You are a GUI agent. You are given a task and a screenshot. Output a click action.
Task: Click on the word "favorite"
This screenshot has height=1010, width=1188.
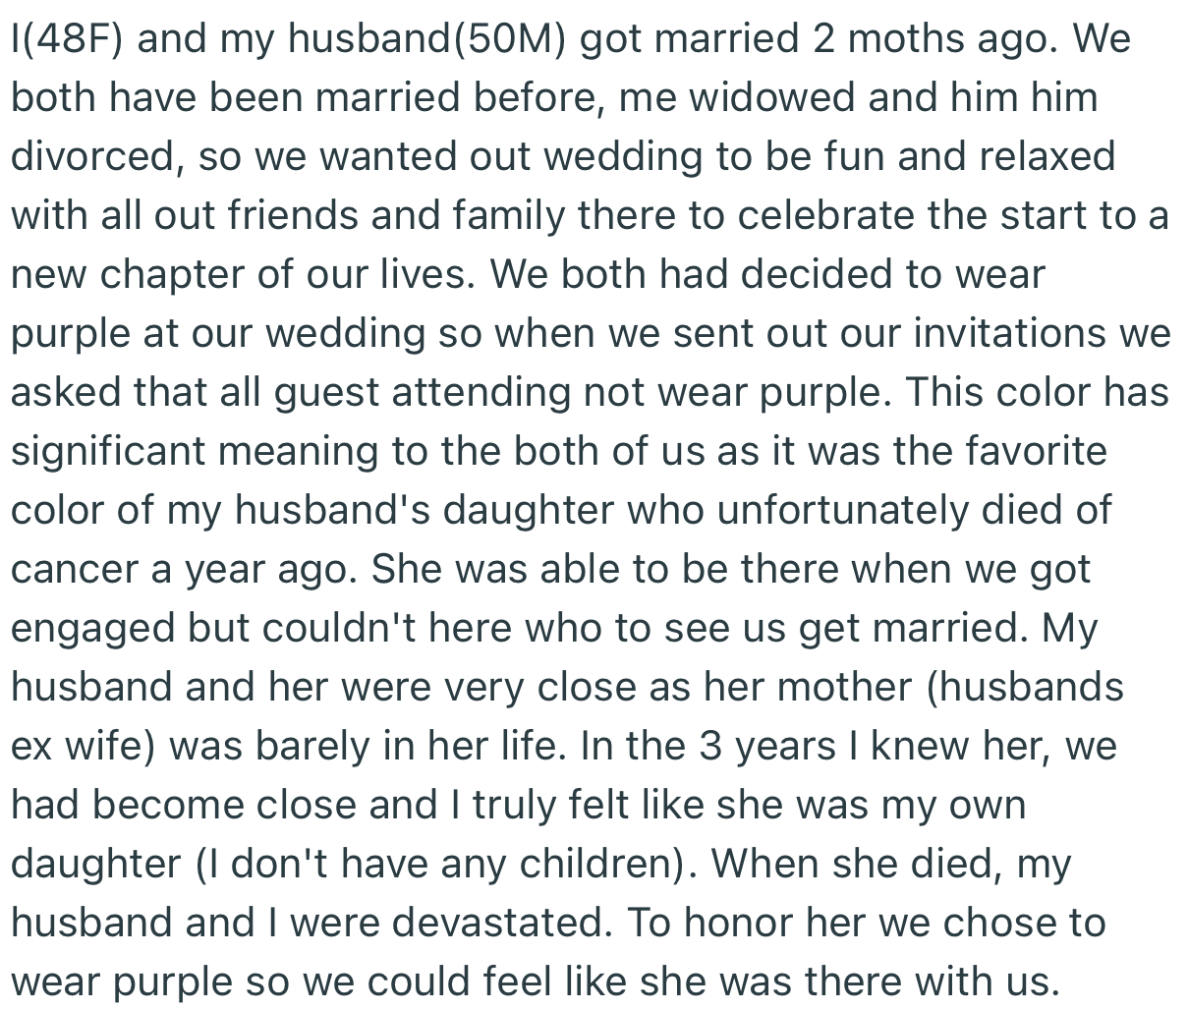pos(1036,452)
